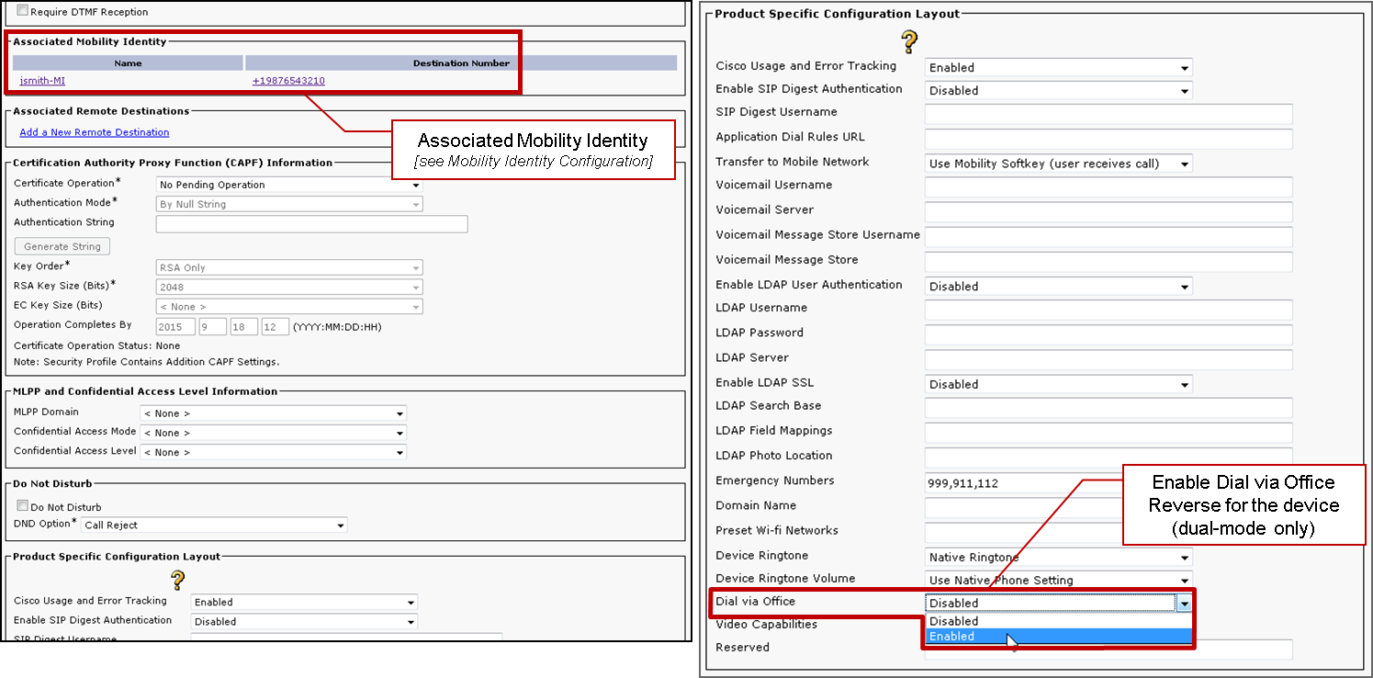This screenshot has width=1373, height=678.
Task: Open the Enable LDAP SSL dropdown
Action: coord(1059,384)
